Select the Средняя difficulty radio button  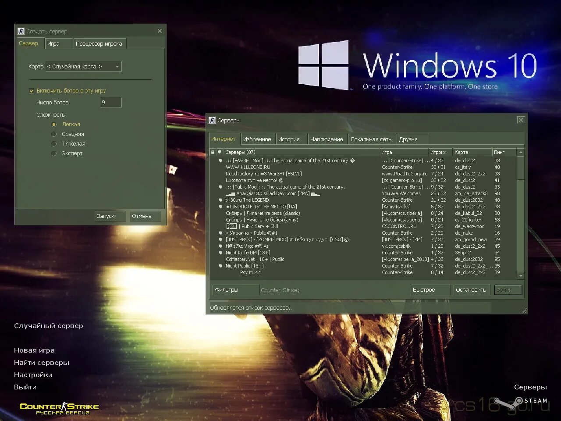click(54, 134)
